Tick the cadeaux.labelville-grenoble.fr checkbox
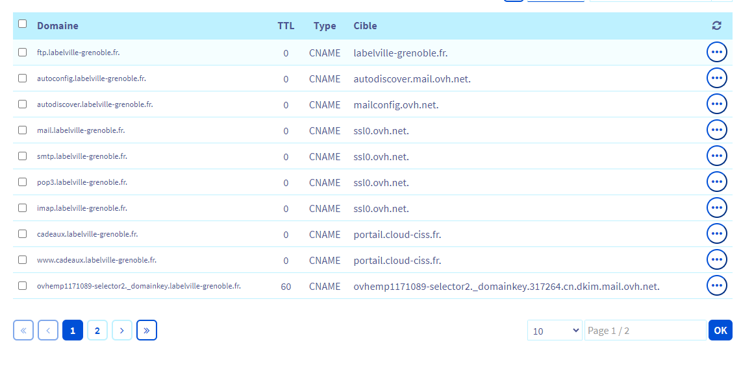This screenshot has width=741, height=369. pyautogui.click(x=23, y=234)
